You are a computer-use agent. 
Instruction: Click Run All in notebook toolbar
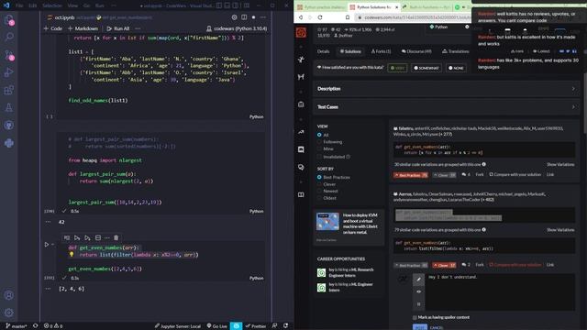click(118, 28)
